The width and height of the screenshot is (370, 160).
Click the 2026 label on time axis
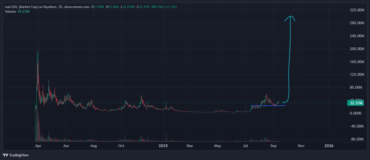[x=329, y=146]
